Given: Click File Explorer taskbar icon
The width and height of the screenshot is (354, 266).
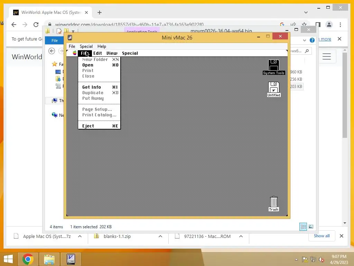Looking at the screenshot, I should coord(49,259).
